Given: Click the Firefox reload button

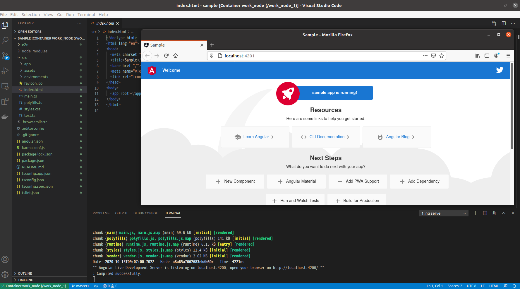Looking at the screenshot, I should [166, 56].
